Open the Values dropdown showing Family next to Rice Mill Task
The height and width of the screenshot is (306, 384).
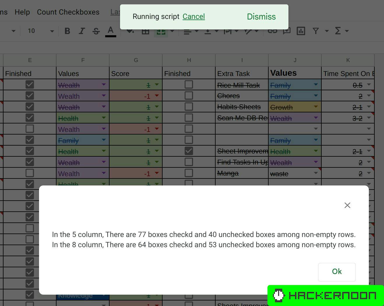316,84
